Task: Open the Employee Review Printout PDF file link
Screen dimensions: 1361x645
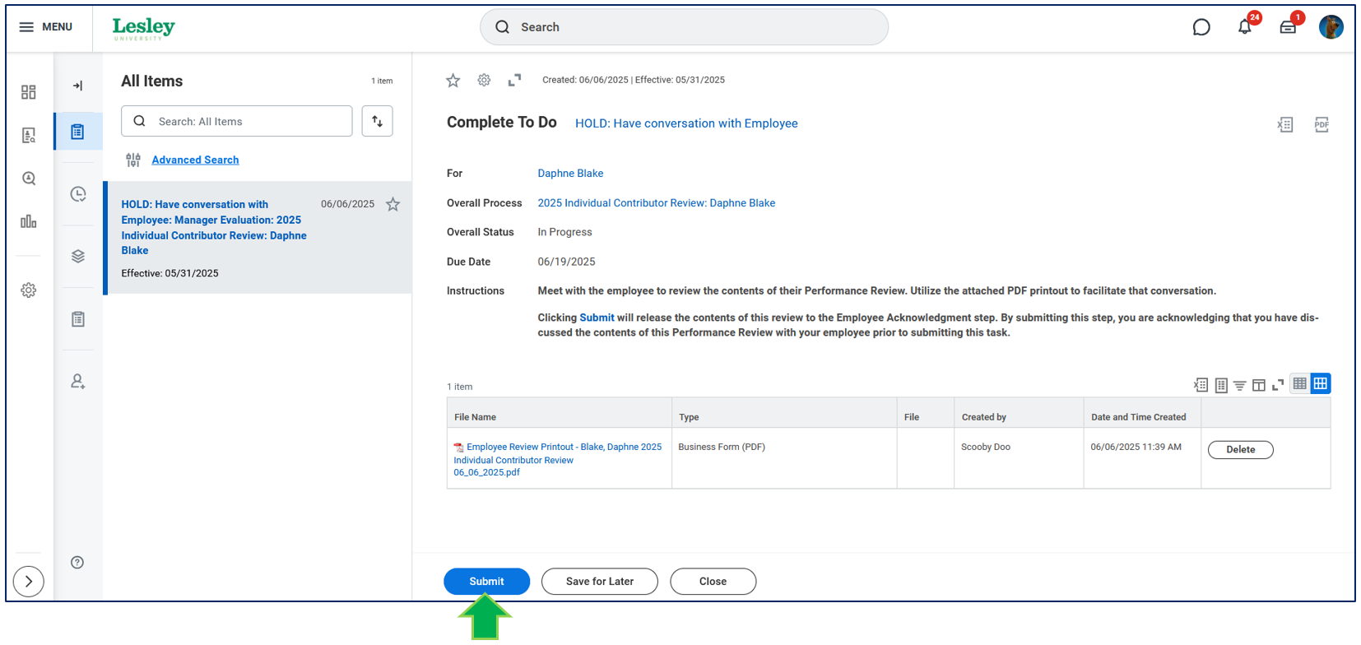Action: click(x=558, y=460)
